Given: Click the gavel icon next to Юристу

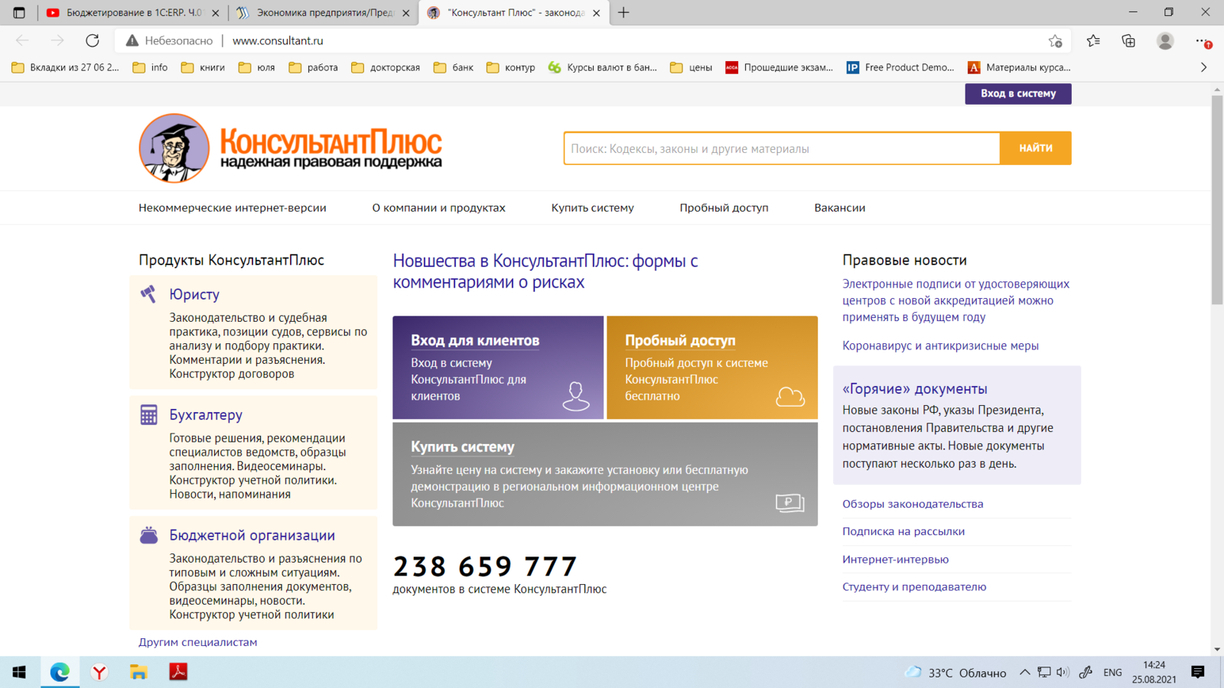Looking at the screenshot, I should tap(148, 294).
